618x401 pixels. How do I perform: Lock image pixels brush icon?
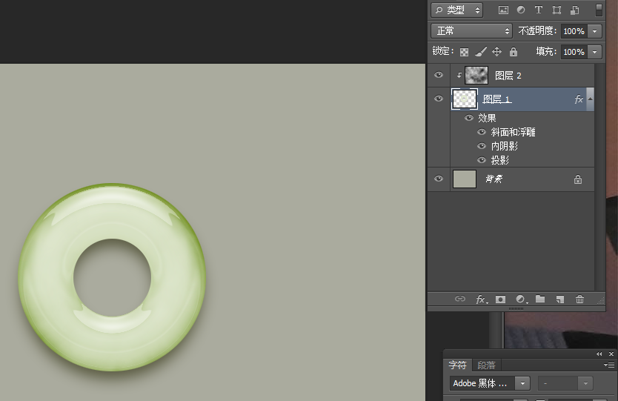coord(480,51)
